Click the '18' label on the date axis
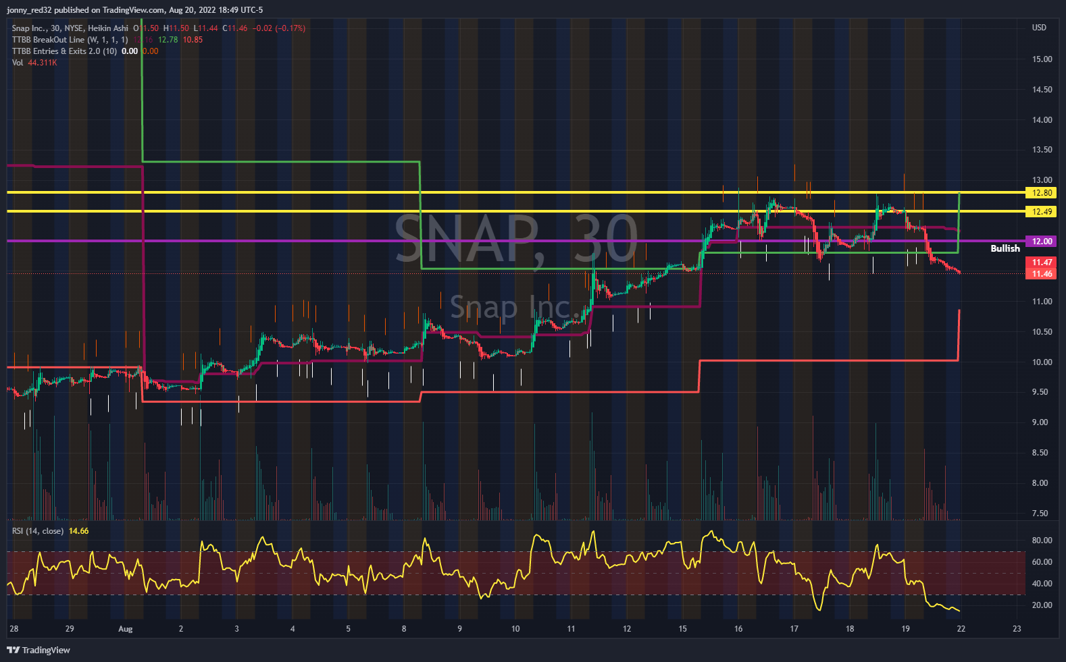This screenshot has width=1066, height=662. click(x=850, y=629)
